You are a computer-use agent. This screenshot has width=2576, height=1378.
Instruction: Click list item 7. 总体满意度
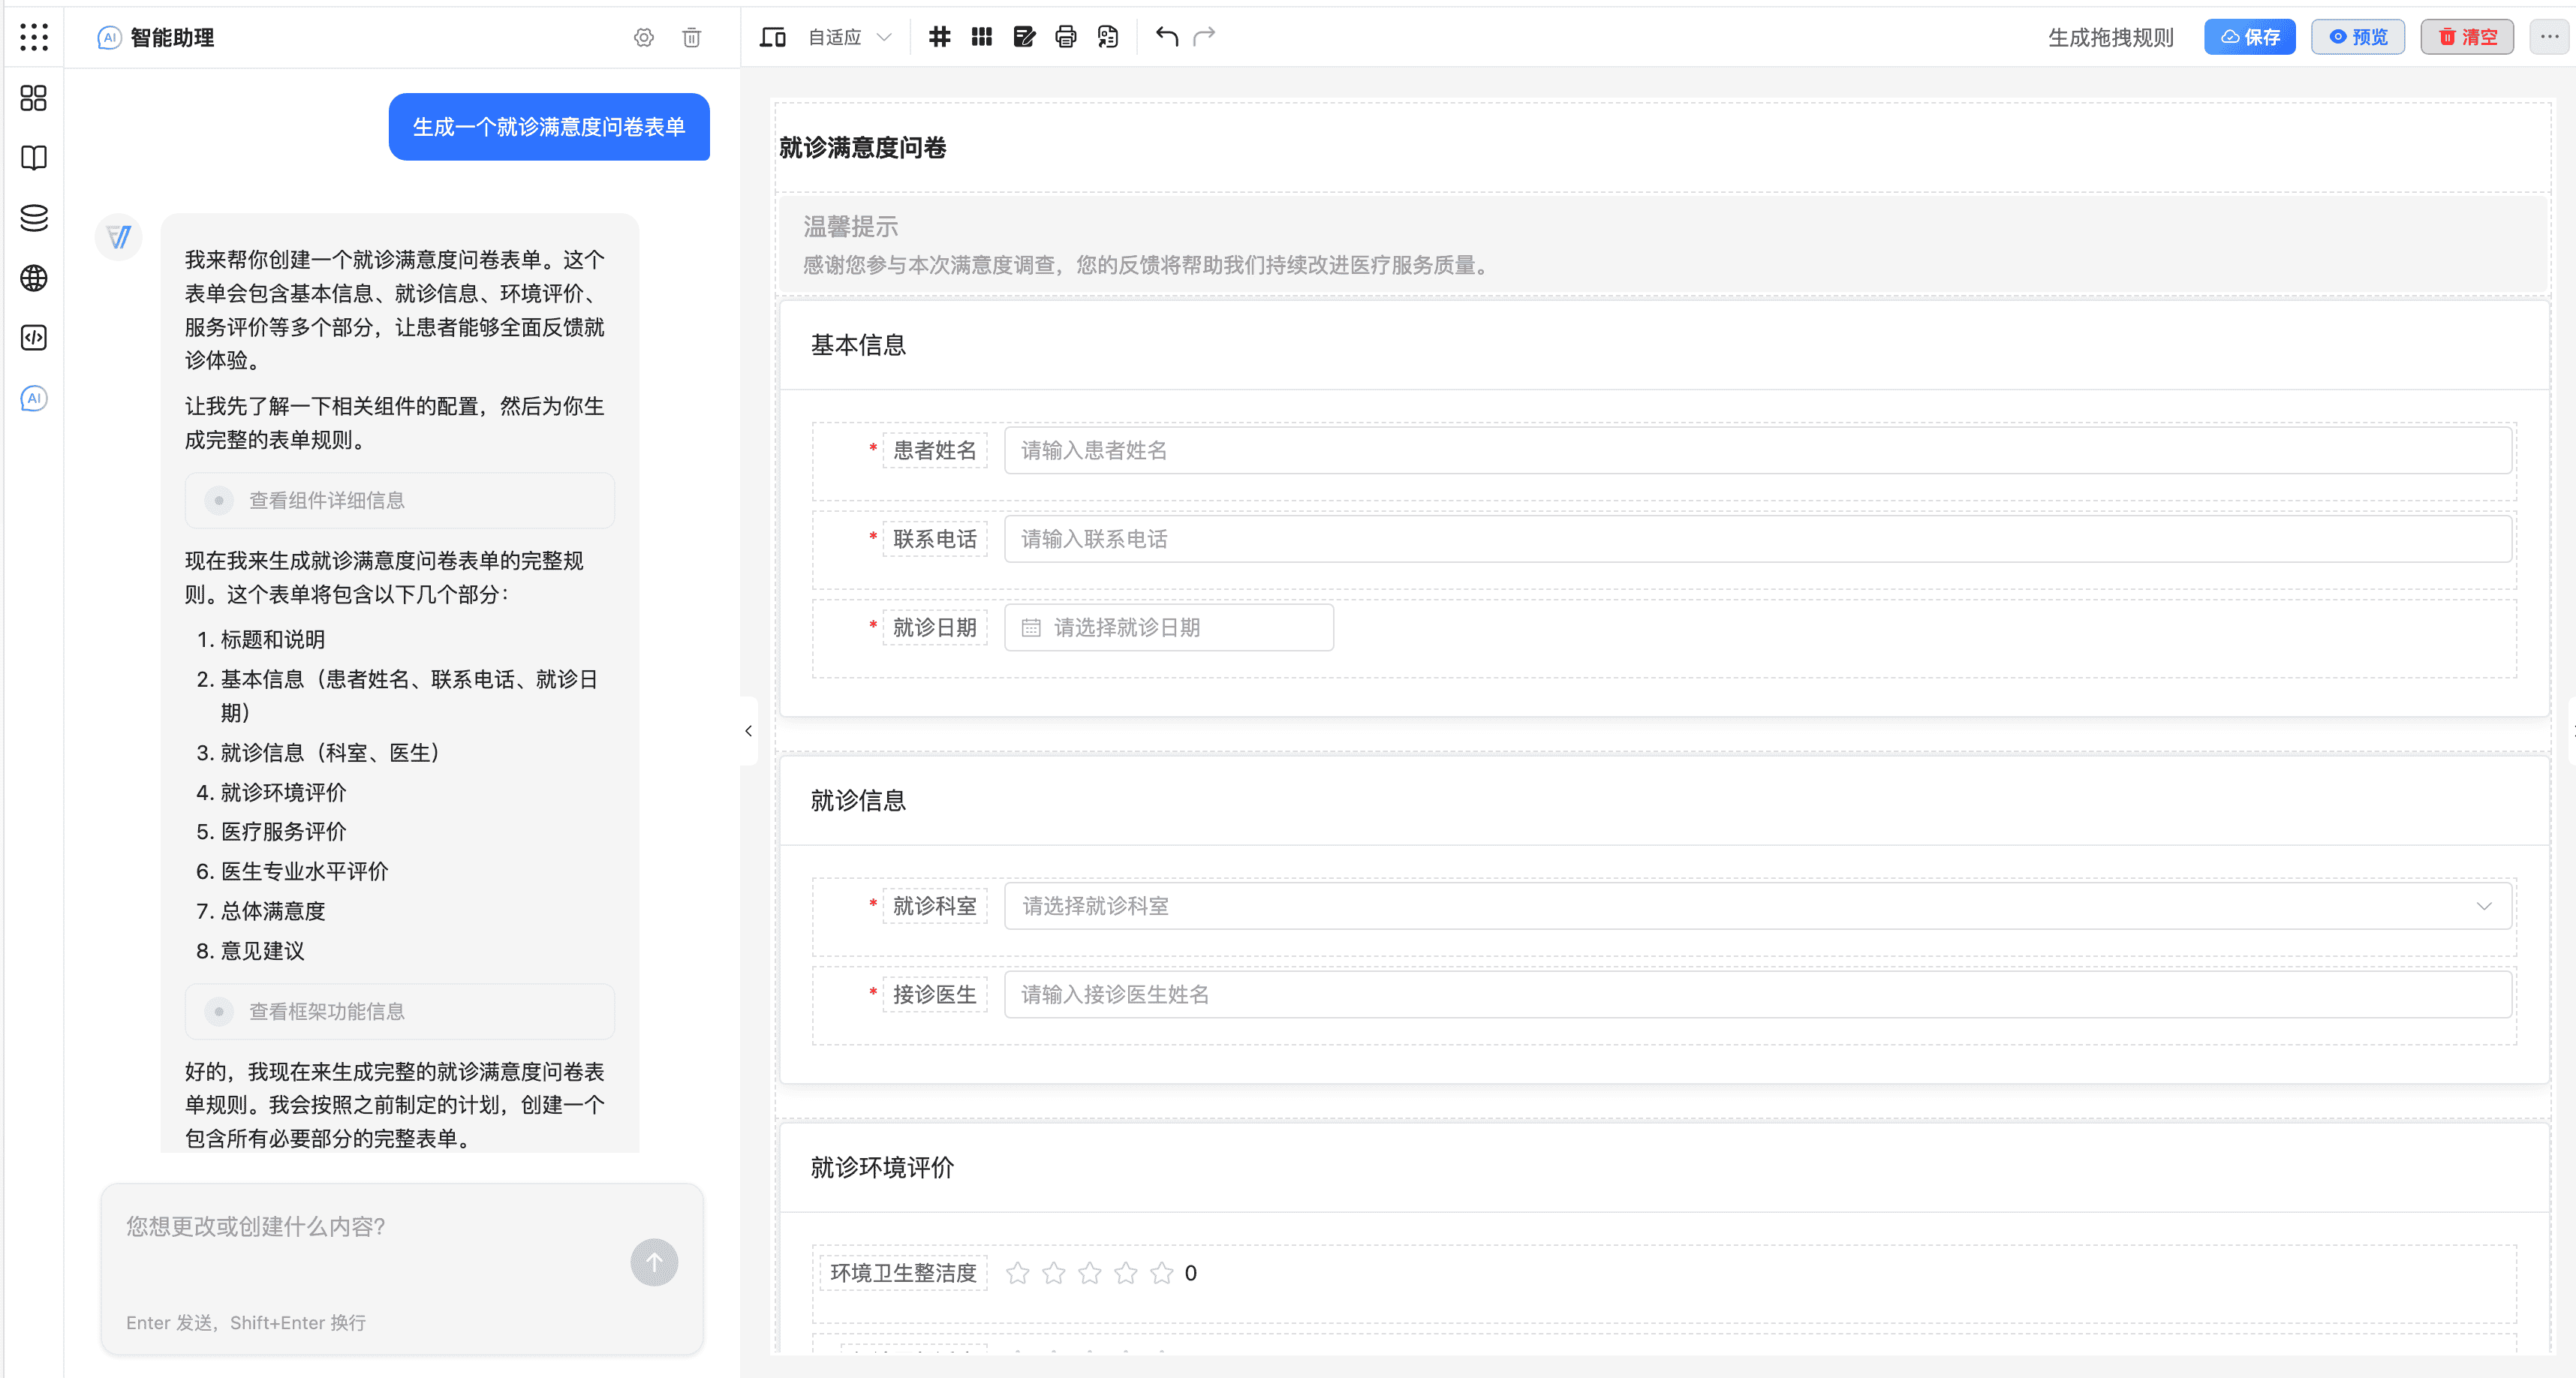click(x=261, y=911)
